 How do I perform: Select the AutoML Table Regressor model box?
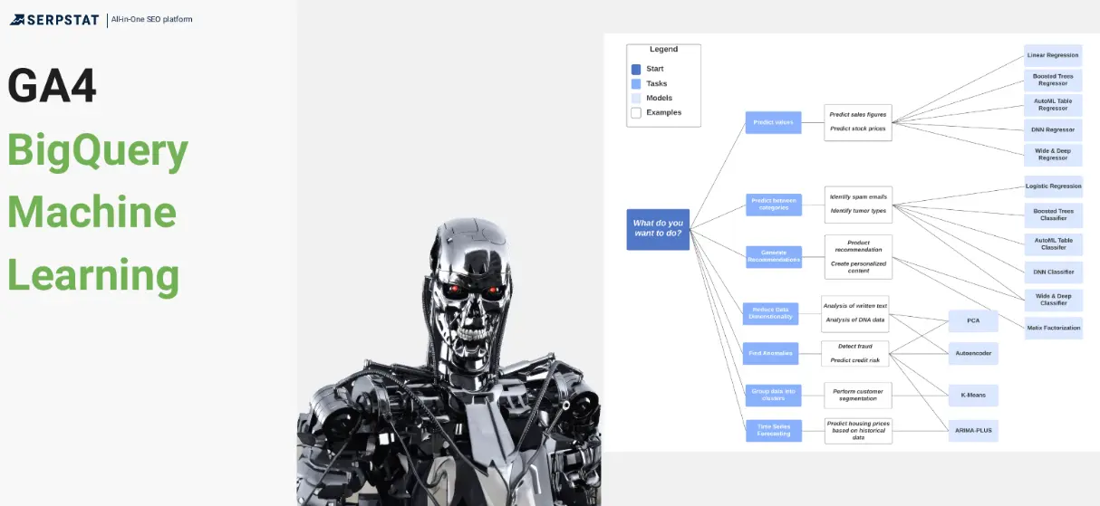(x=1053, y=104)
